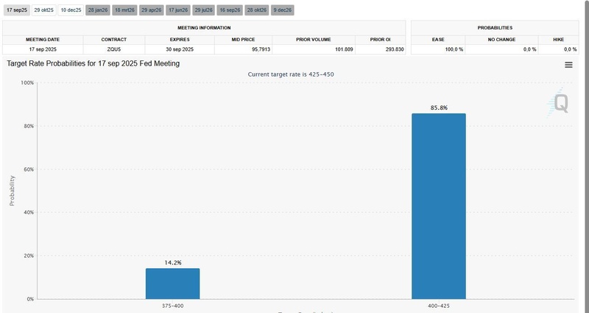Select the 28 jan26 meeting tab

(x=98, y=10)
